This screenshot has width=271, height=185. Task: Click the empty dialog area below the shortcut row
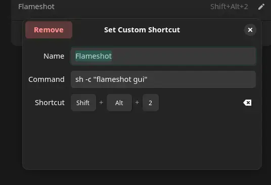pos(142,140)
